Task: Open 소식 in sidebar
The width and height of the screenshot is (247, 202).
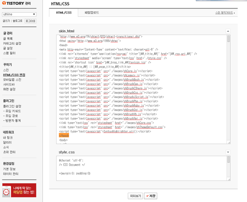Action: (6, 147)
